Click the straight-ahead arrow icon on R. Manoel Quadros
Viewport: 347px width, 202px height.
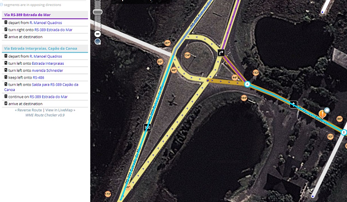point(293,104)
